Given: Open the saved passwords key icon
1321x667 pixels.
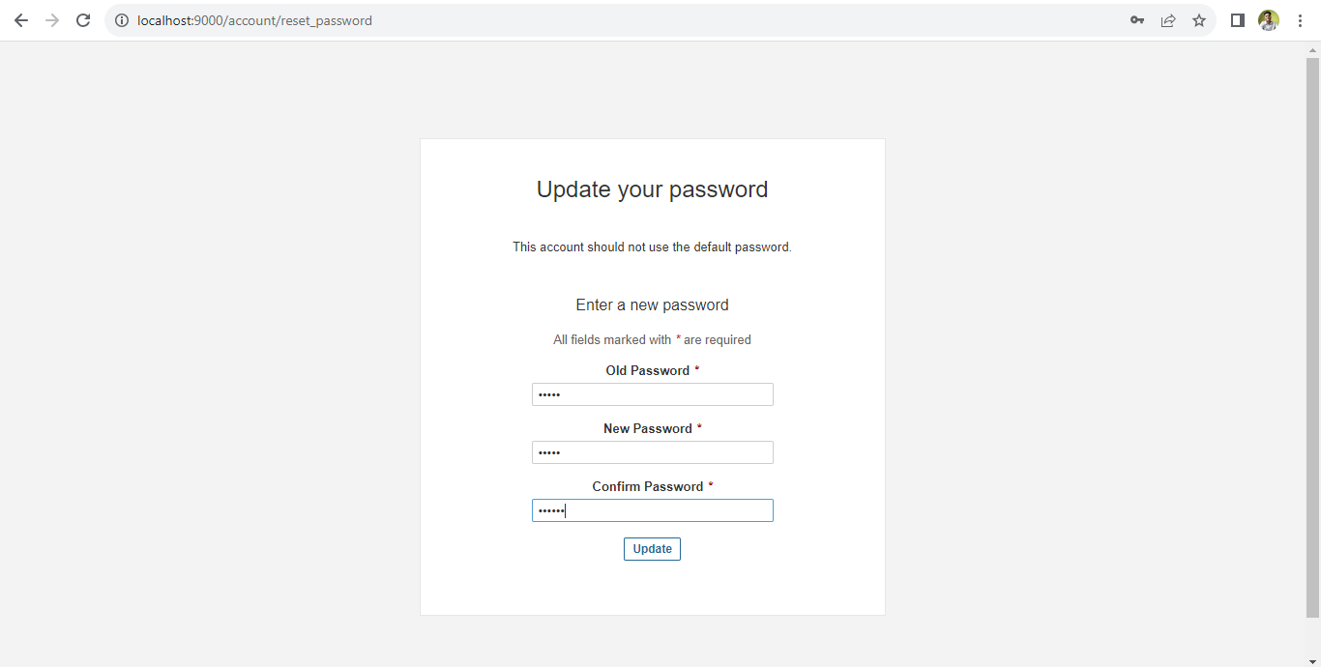Looking at the screenshot, I should tap(1137, 20).
